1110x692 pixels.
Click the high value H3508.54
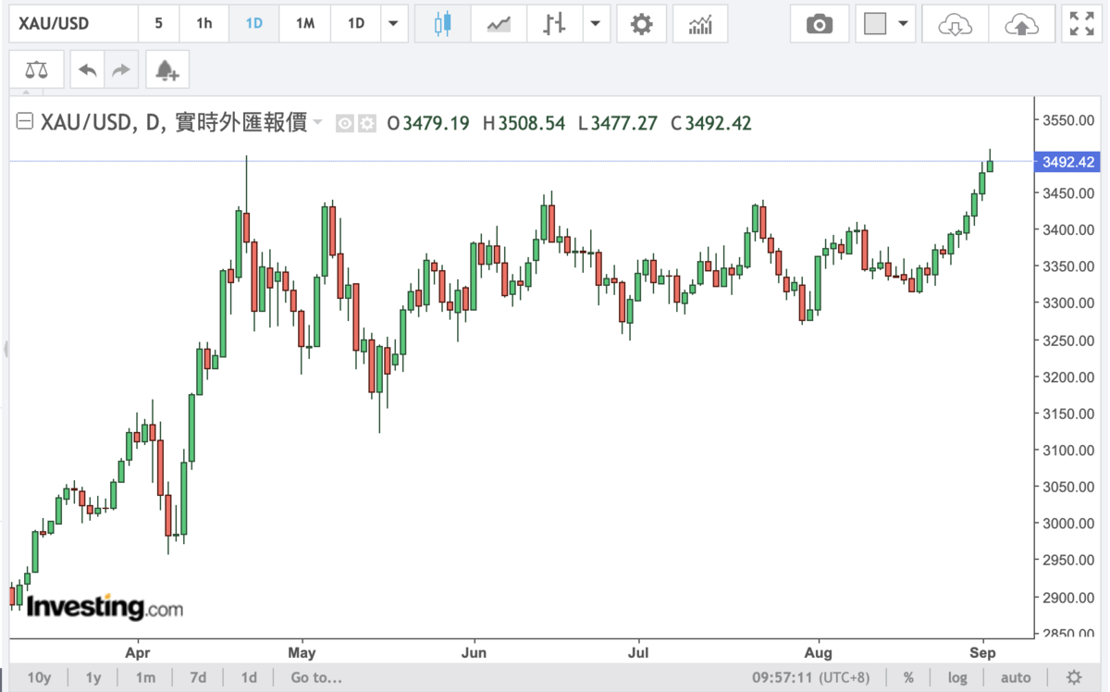click(524, 123)
